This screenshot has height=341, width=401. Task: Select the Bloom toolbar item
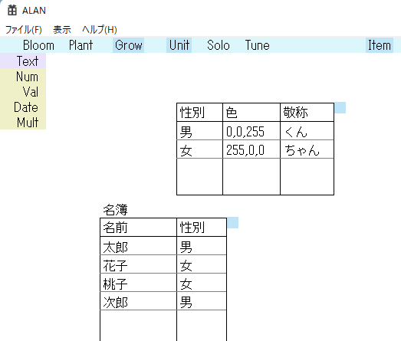(38, 45)
